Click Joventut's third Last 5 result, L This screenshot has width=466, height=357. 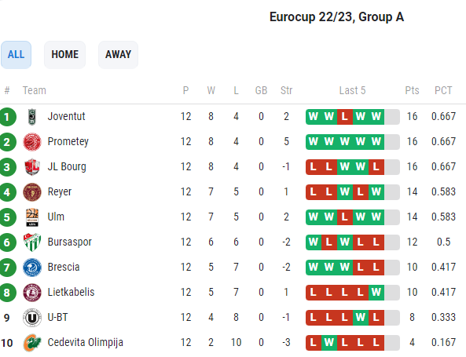[345, 117]
